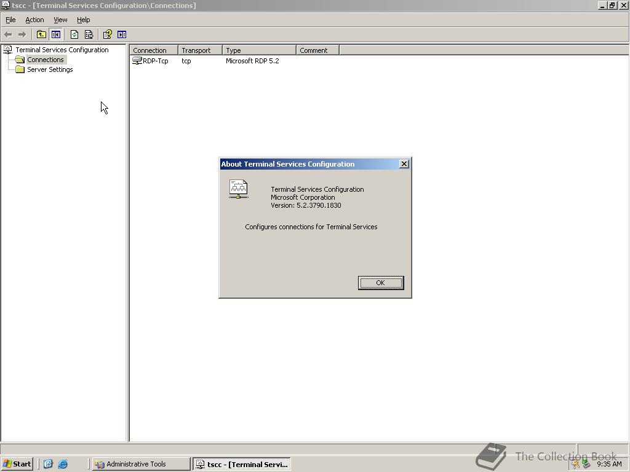Image resolution: width=630 pixels, height=472 pixels.
Task: Select Terminal Services Configuration tree root
Action: 62,50
